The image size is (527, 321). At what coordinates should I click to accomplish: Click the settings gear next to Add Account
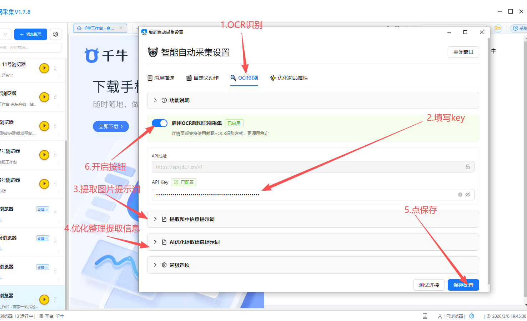coord(56,34)
